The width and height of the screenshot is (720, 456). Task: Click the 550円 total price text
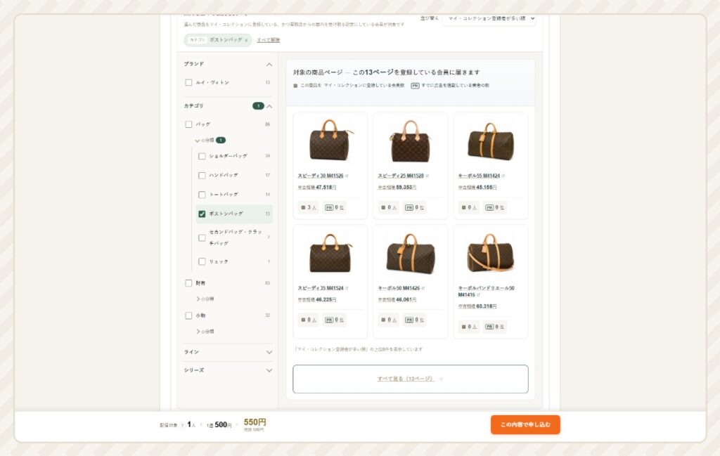tap(255, 422)
